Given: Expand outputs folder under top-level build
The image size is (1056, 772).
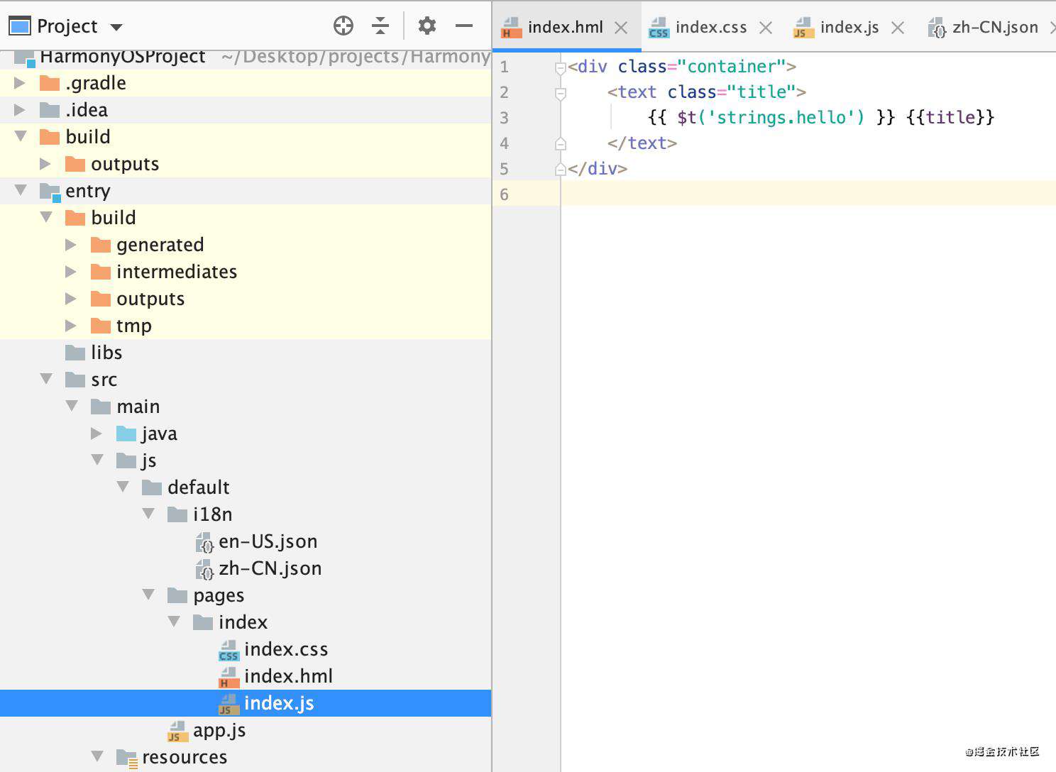Looking at the screenshot, I should (45, 164).
